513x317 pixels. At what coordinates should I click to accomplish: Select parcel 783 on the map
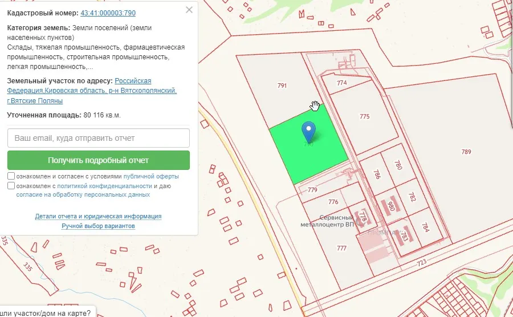point(404,236)
